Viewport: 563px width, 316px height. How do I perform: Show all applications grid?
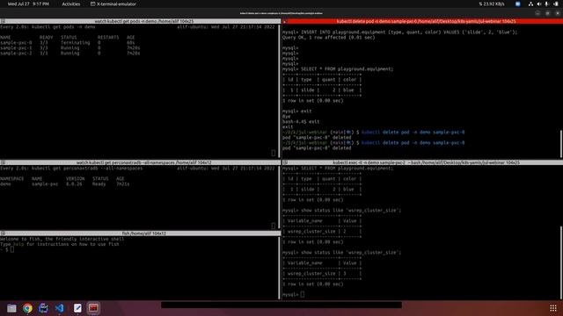[x=553, y=308]
